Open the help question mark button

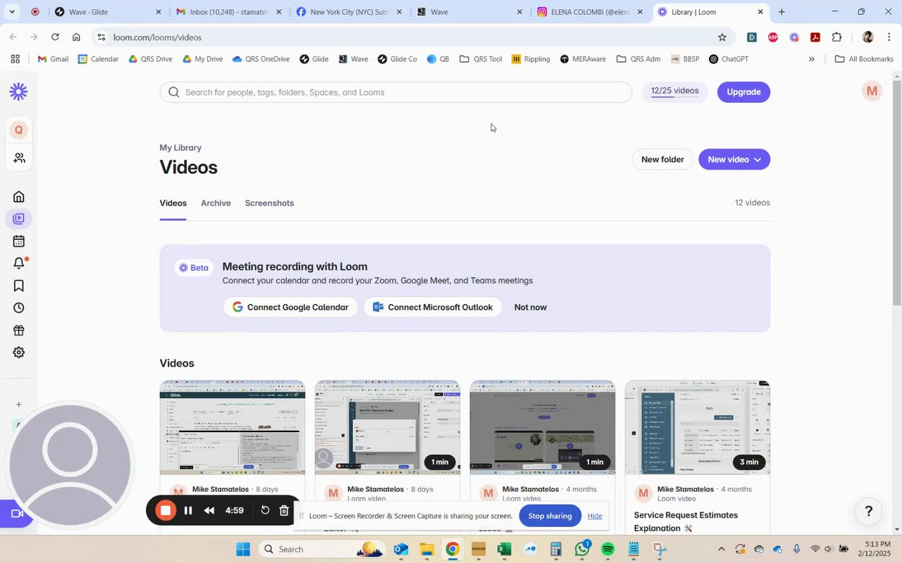(869, 512)
